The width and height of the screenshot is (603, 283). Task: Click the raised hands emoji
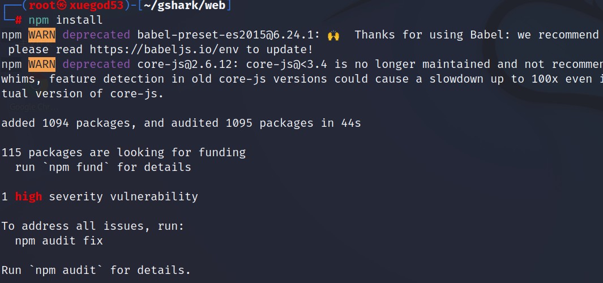(x=333, y=35)
